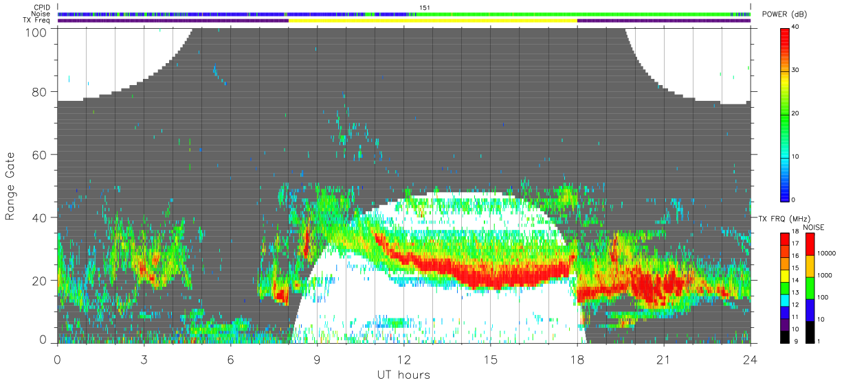
Task: Click the x-axis tick label 12
Action: [x=404, y=359]
